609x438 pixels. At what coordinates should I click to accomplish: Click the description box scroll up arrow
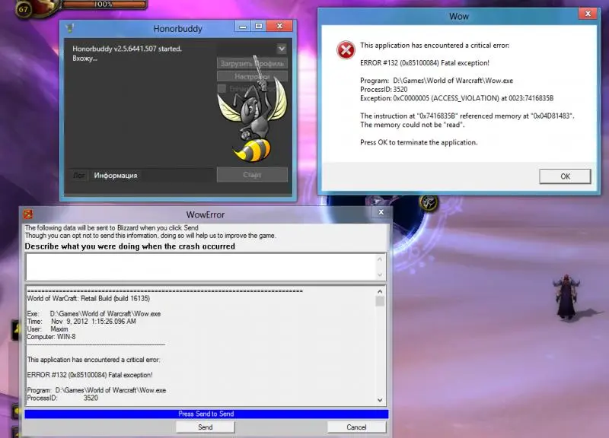tap(380, 259)
